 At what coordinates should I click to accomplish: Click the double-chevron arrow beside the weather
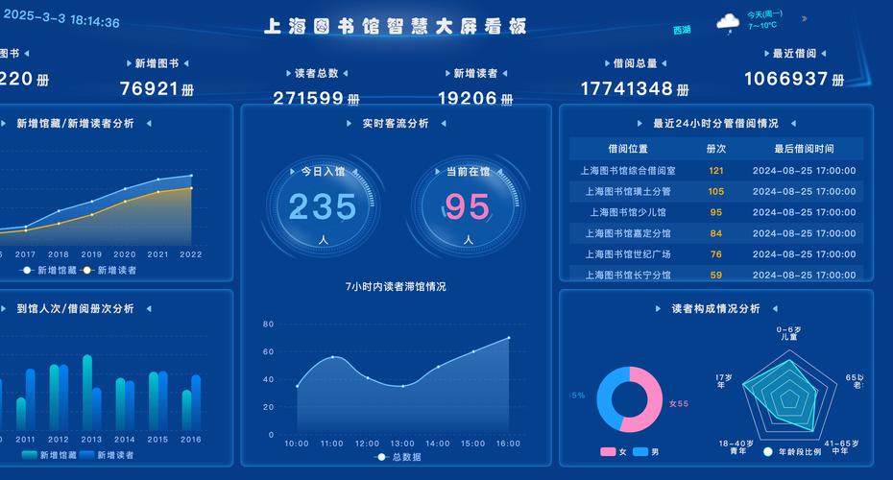[804, 18]
